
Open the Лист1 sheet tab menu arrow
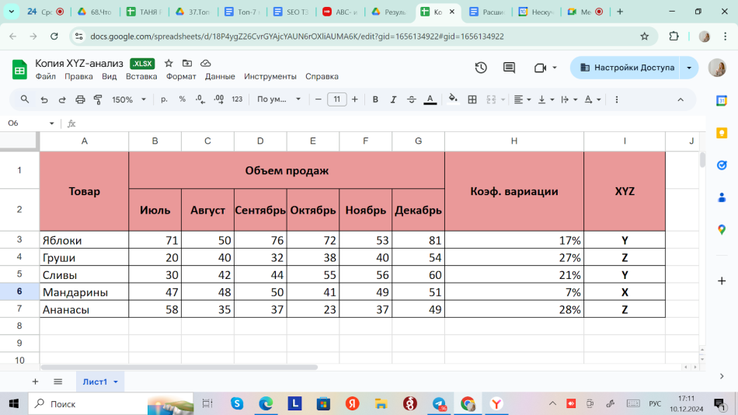coord(116,382)
